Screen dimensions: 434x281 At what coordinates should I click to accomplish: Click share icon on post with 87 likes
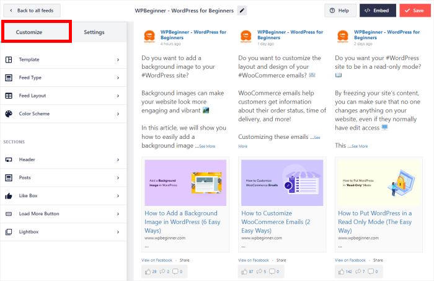259,271
